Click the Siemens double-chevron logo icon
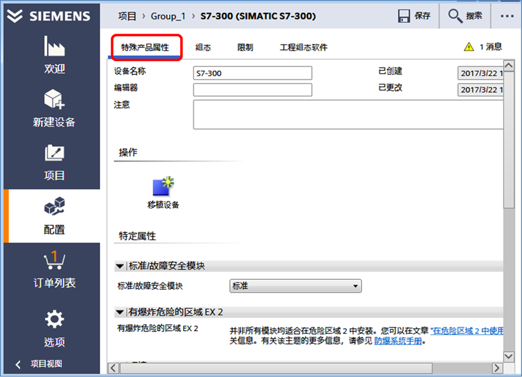 [15, 16]
